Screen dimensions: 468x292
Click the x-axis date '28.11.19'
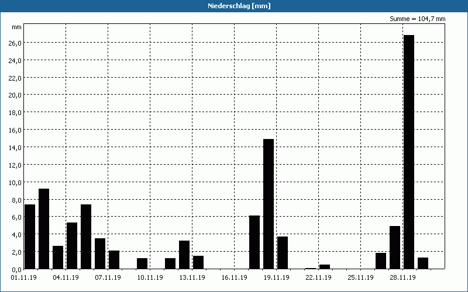point(402,278)
